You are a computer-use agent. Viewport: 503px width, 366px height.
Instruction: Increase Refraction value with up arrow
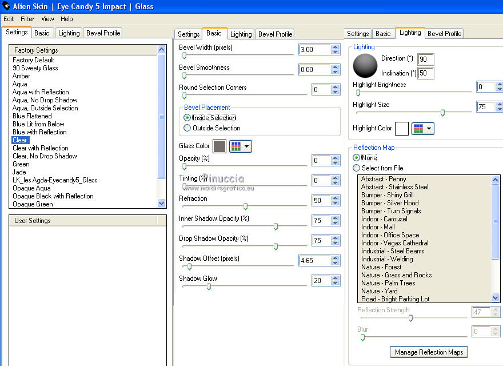(x=335, y=198)
